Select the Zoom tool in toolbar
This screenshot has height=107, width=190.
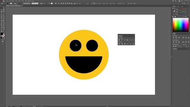[x=4, y=31]
